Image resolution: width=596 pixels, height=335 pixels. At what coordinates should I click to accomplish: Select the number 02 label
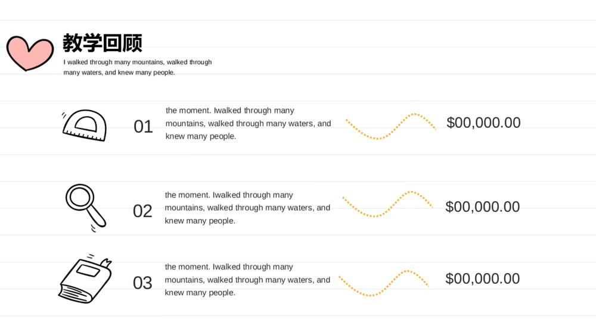point(142,211)
